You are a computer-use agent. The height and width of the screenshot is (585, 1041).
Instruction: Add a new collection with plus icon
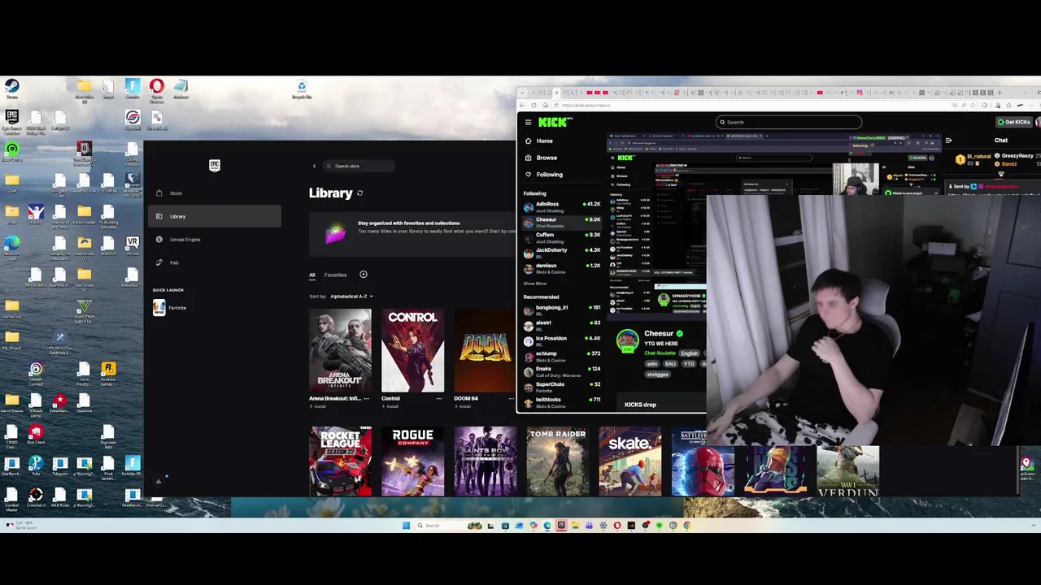pos(364,275)
